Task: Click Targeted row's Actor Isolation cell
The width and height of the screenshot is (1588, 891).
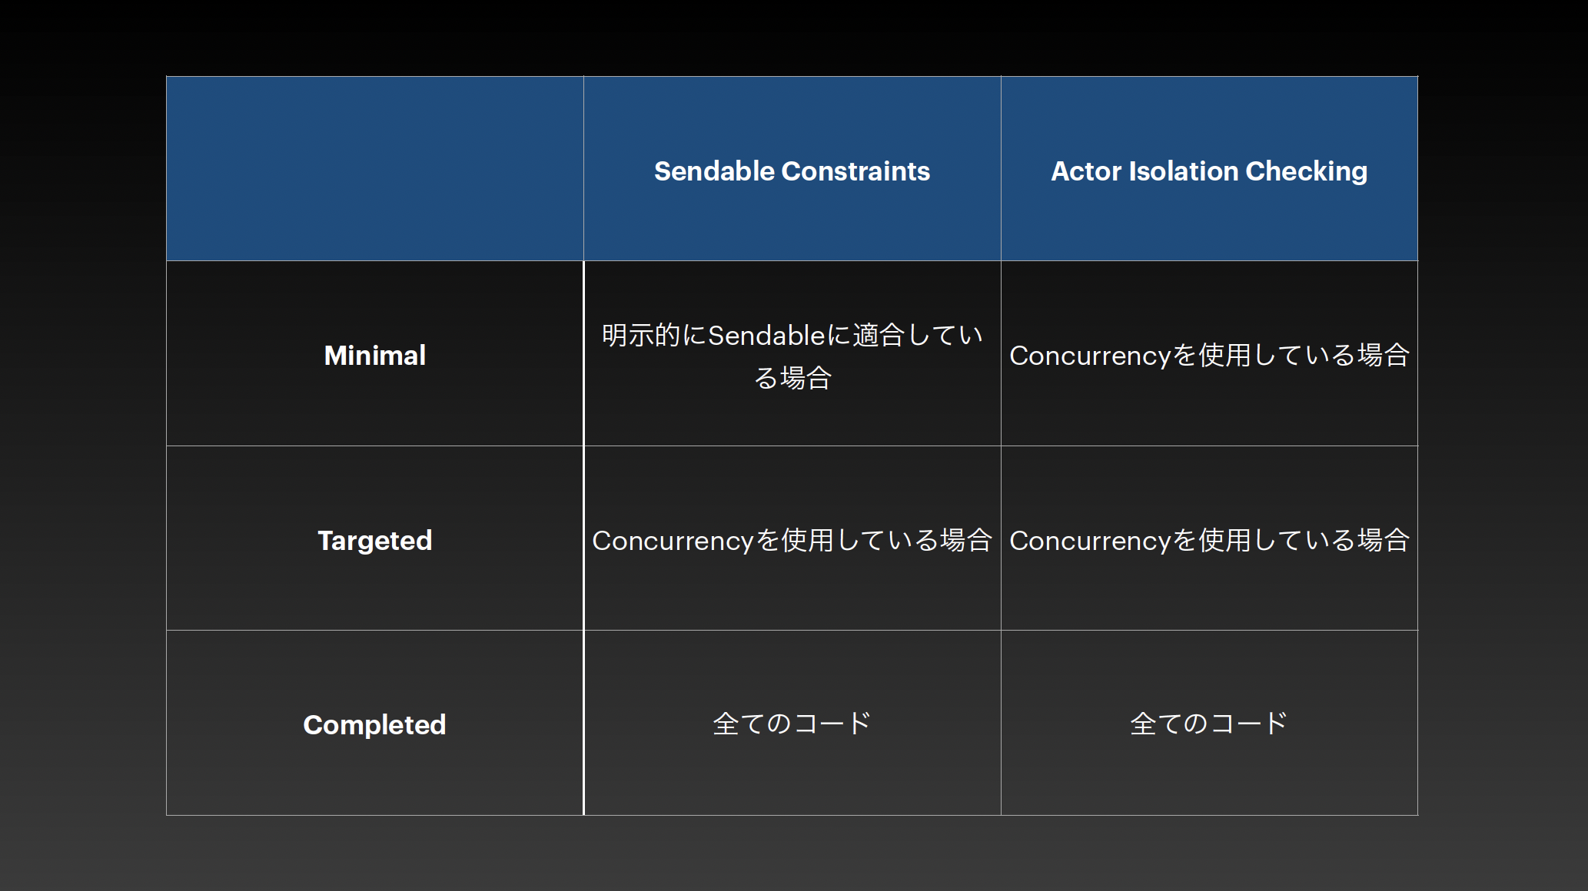Action: click(1209, 541)
